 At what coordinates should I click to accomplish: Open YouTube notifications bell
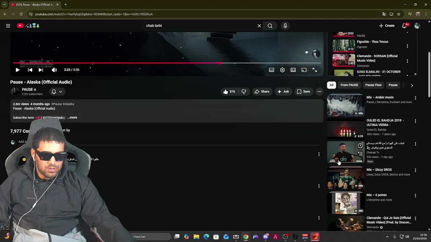click(405, 26)
